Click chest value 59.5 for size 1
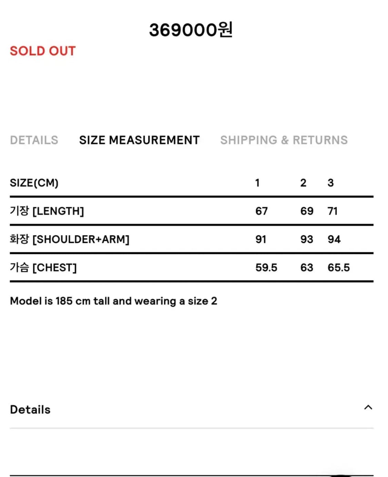388x477 pixels. (266, 267)
